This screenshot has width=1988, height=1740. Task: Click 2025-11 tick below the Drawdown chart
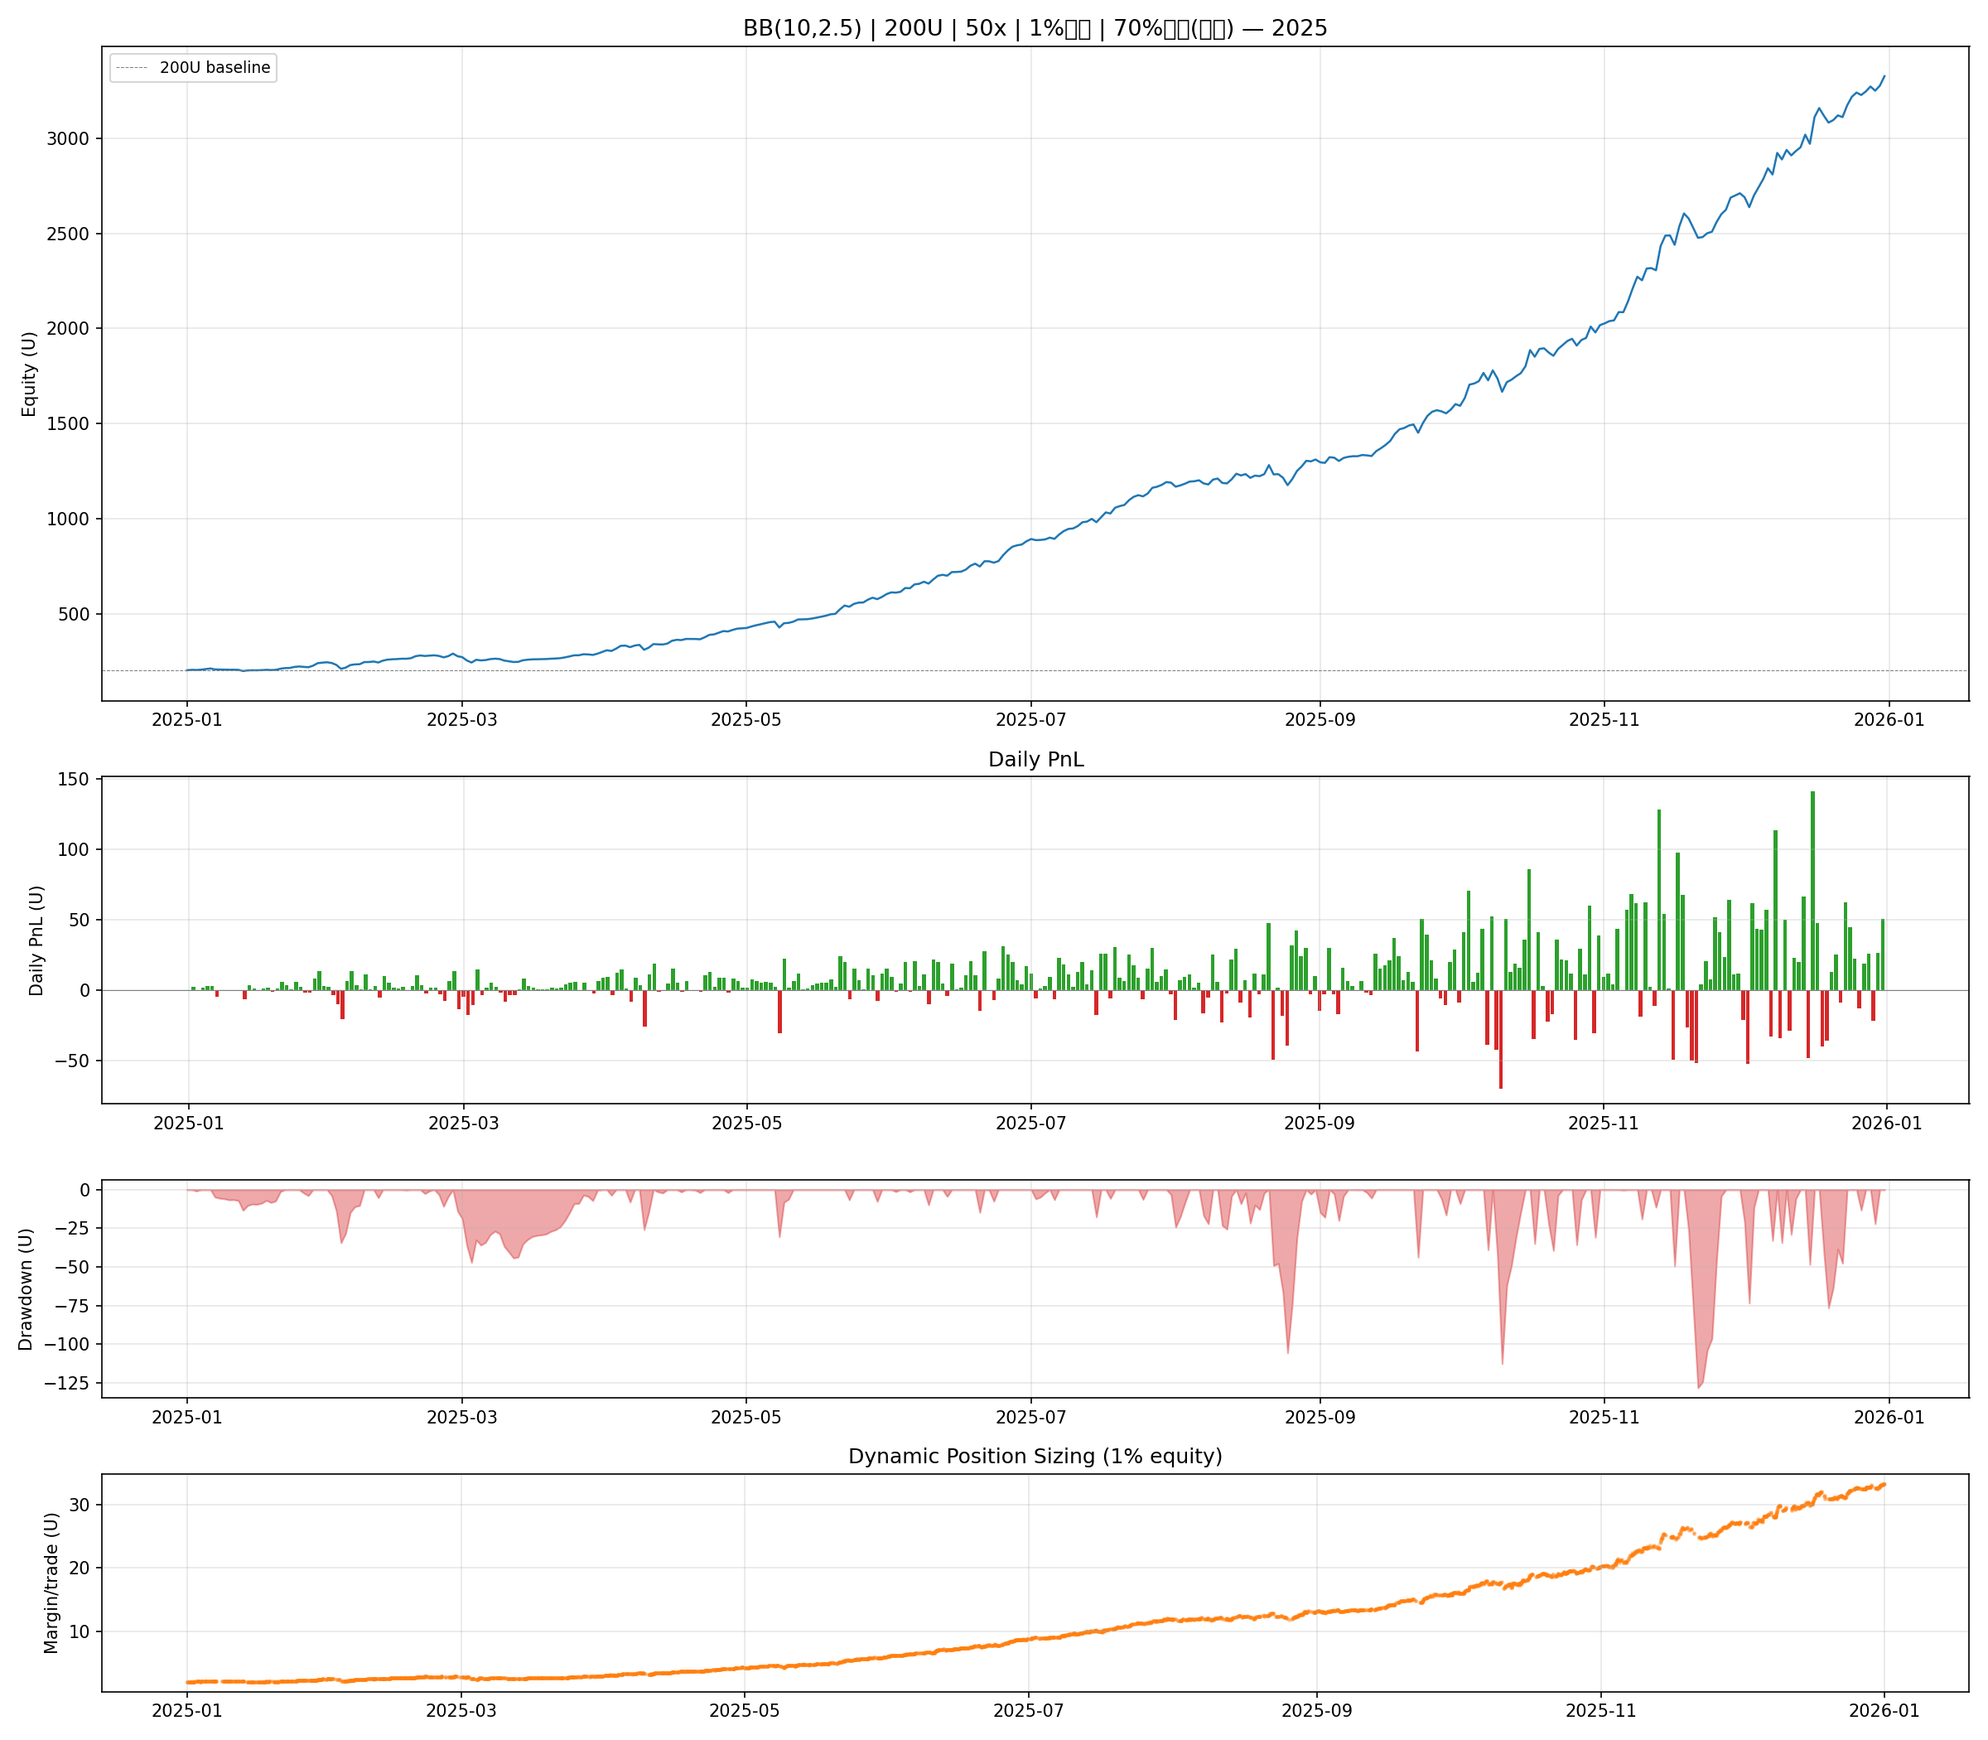(x=1604, y=1418)
